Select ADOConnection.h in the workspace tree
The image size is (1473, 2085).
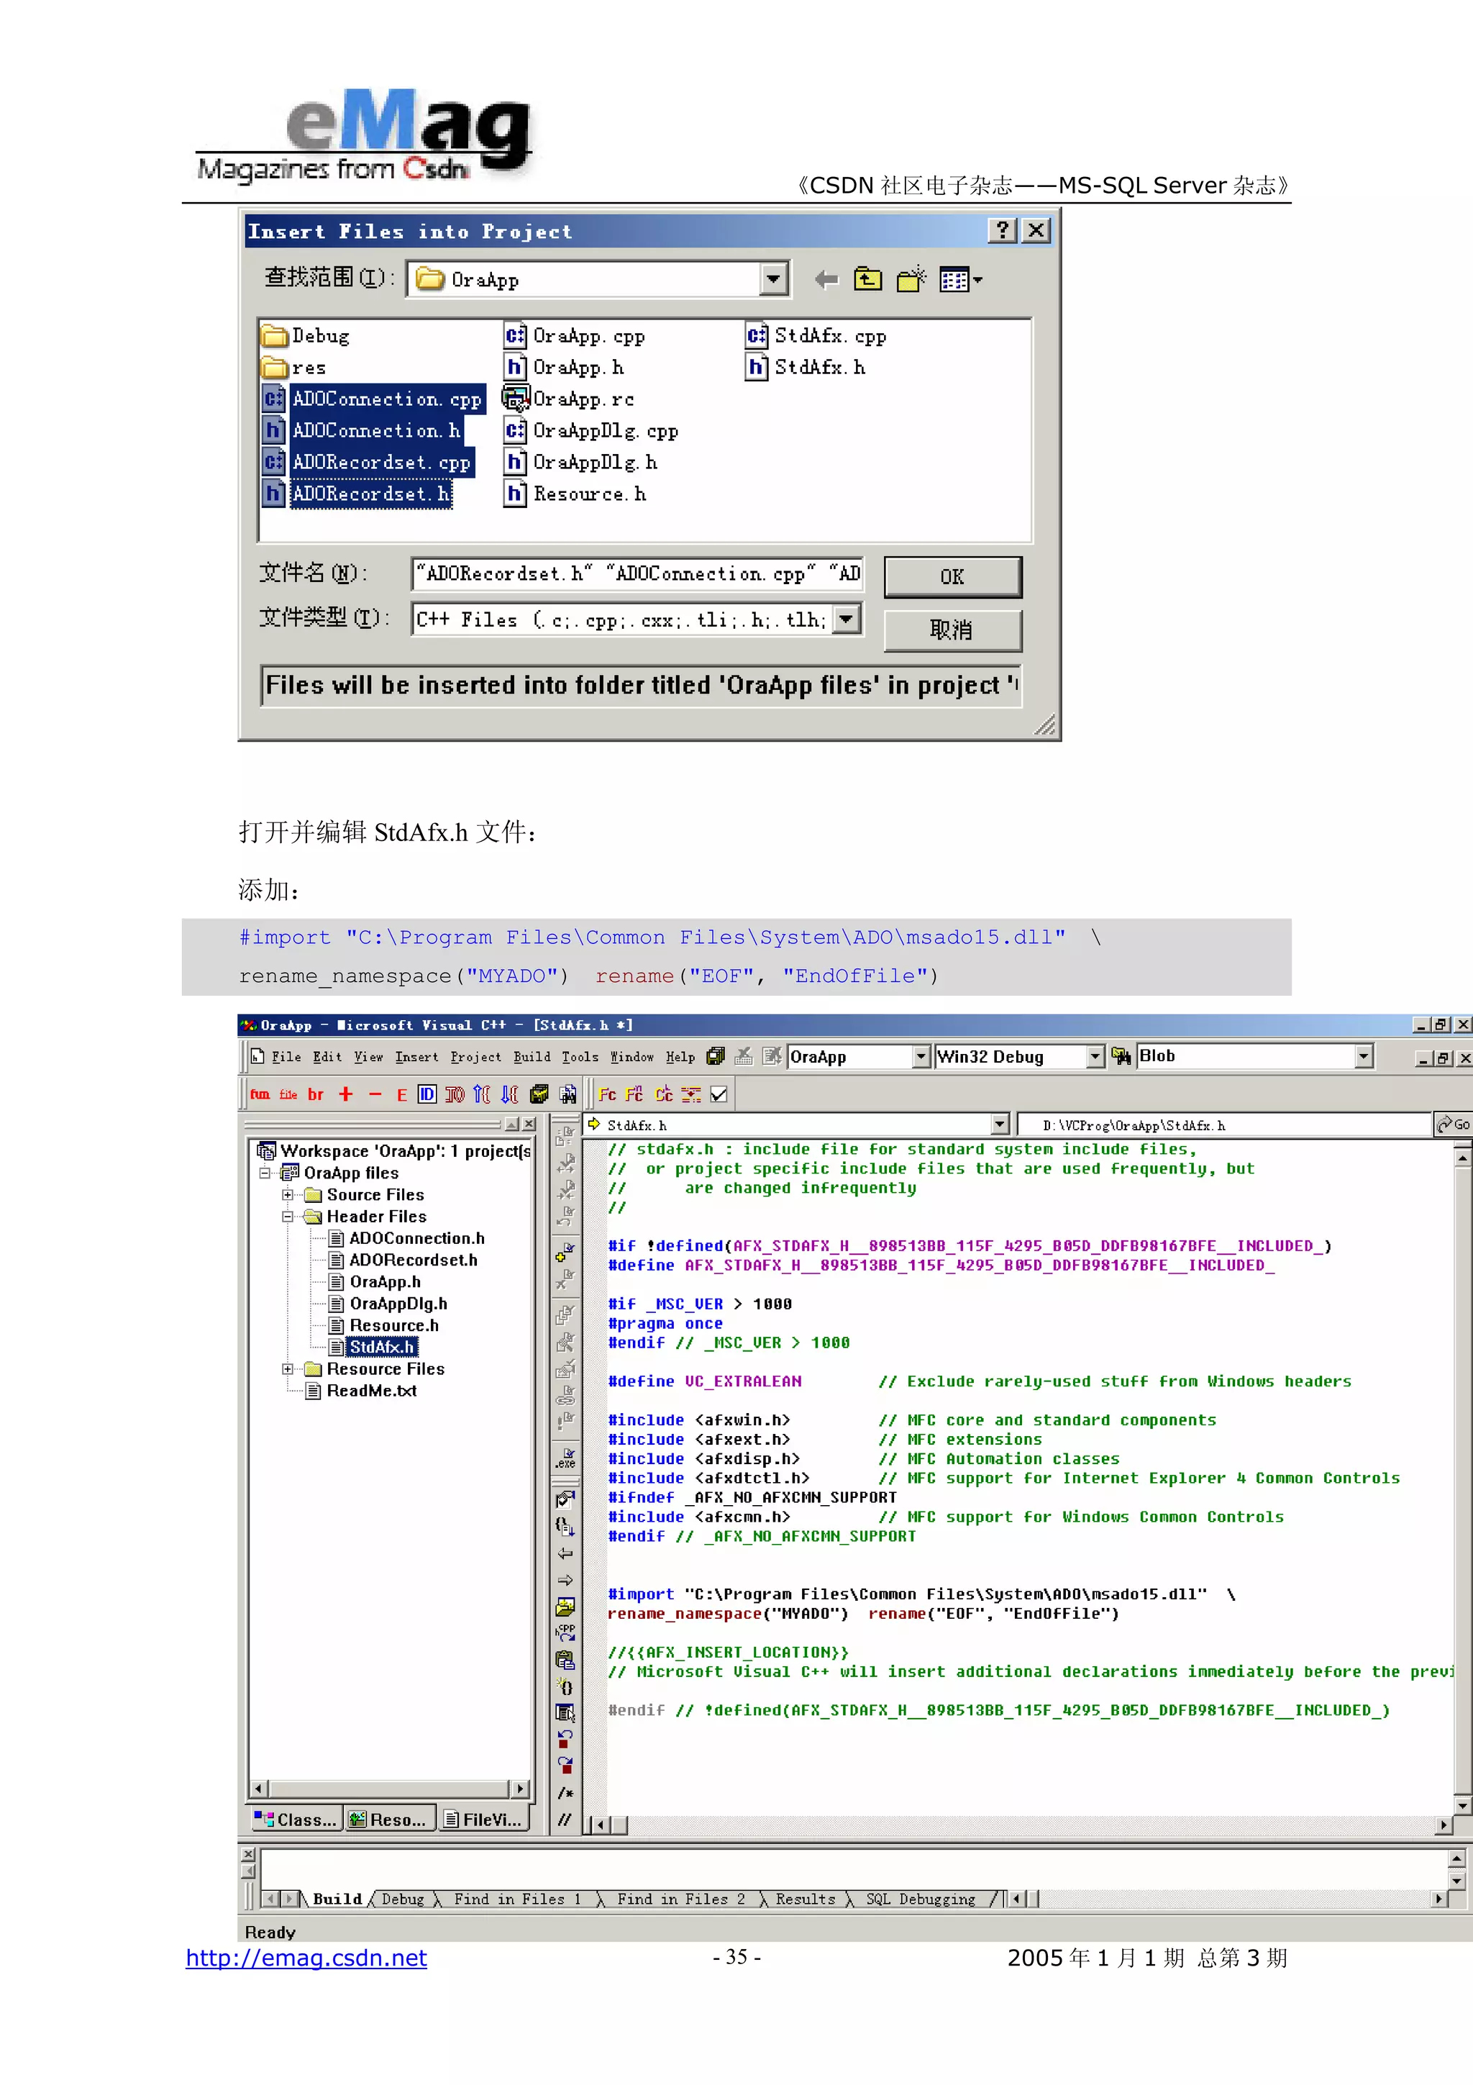coord(416,1237)
